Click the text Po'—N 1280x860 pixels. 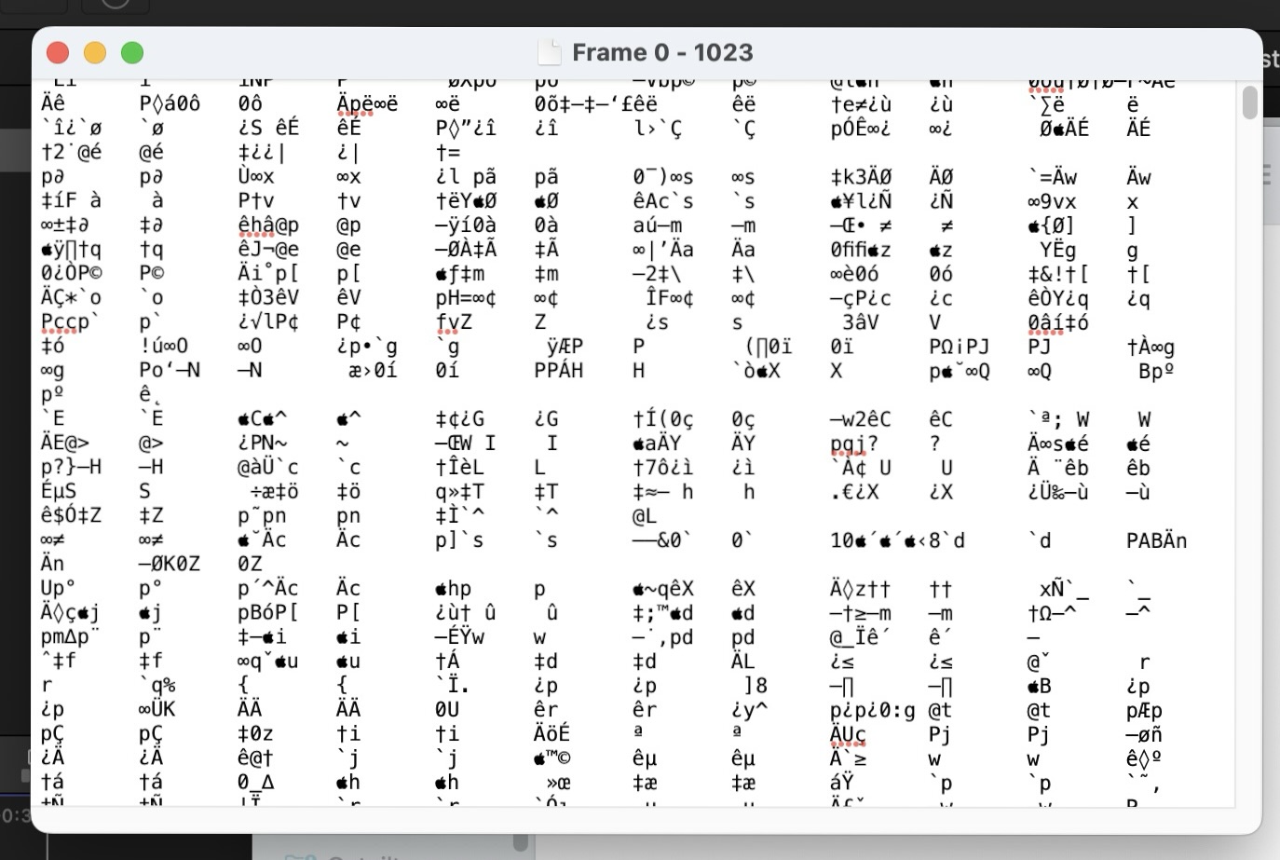(x=170, y=371)
